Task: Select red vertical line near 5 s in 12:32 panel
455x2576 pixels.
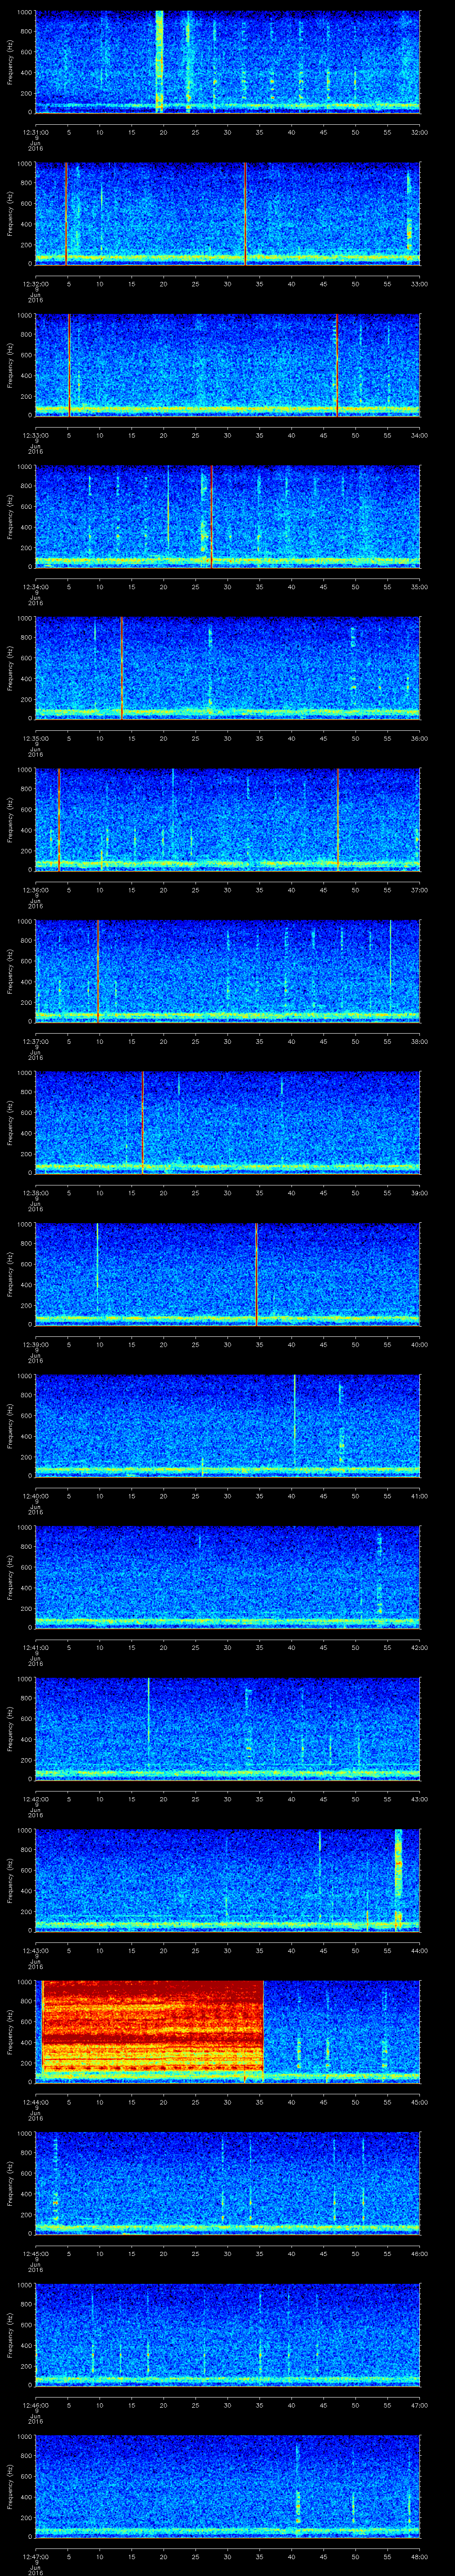Action: click(66, 213)
